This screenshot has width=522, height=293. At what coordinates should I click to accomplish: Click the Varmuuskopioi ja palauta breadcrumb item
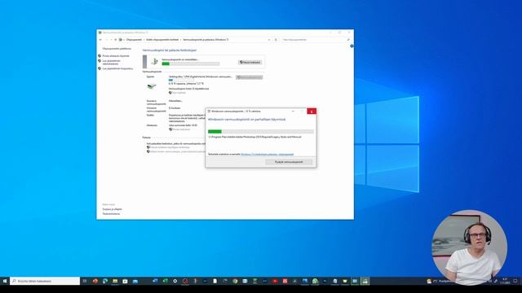pos(206,40)
